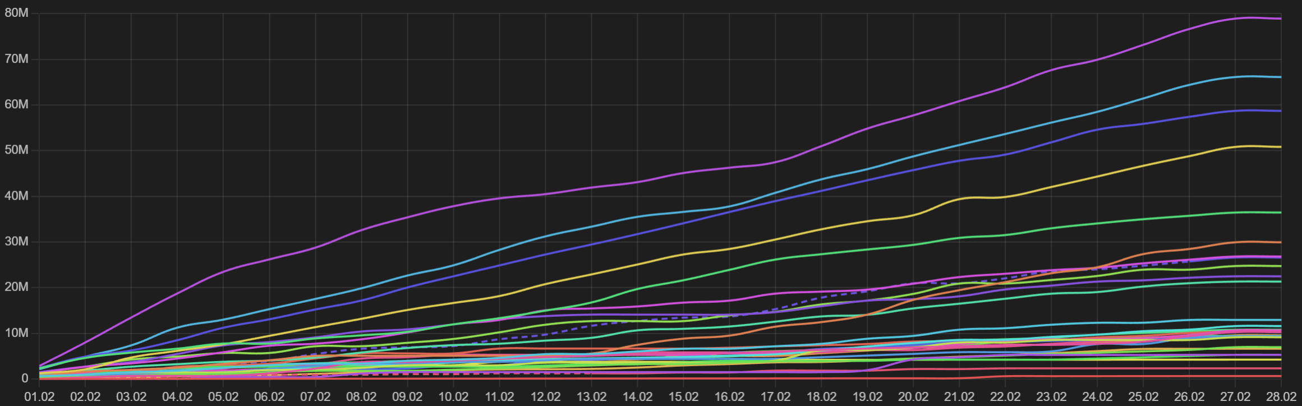Click the 02.02 date label
1302x406 pixels.
(x=85, y=396)
